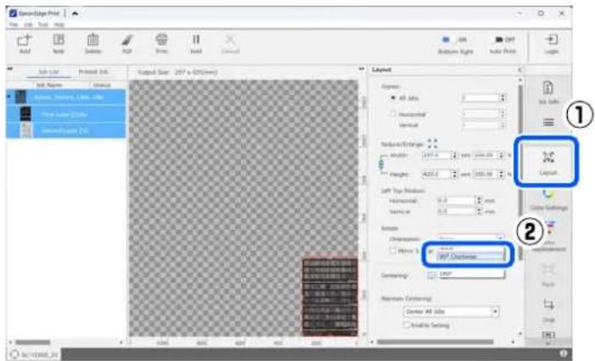Choose the 180° option in orientation list
Image resolution: width=595 pixels, height=361 pixels.
[x=471, y=274]
